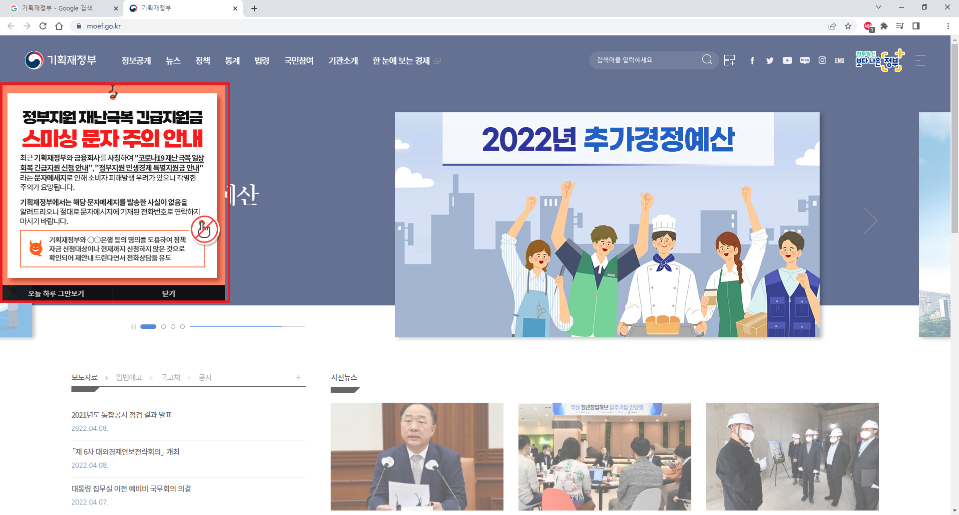Open Chrome three-dot menu
The height and width of the screenshot is (515, 959).
[x=948, y=26]
